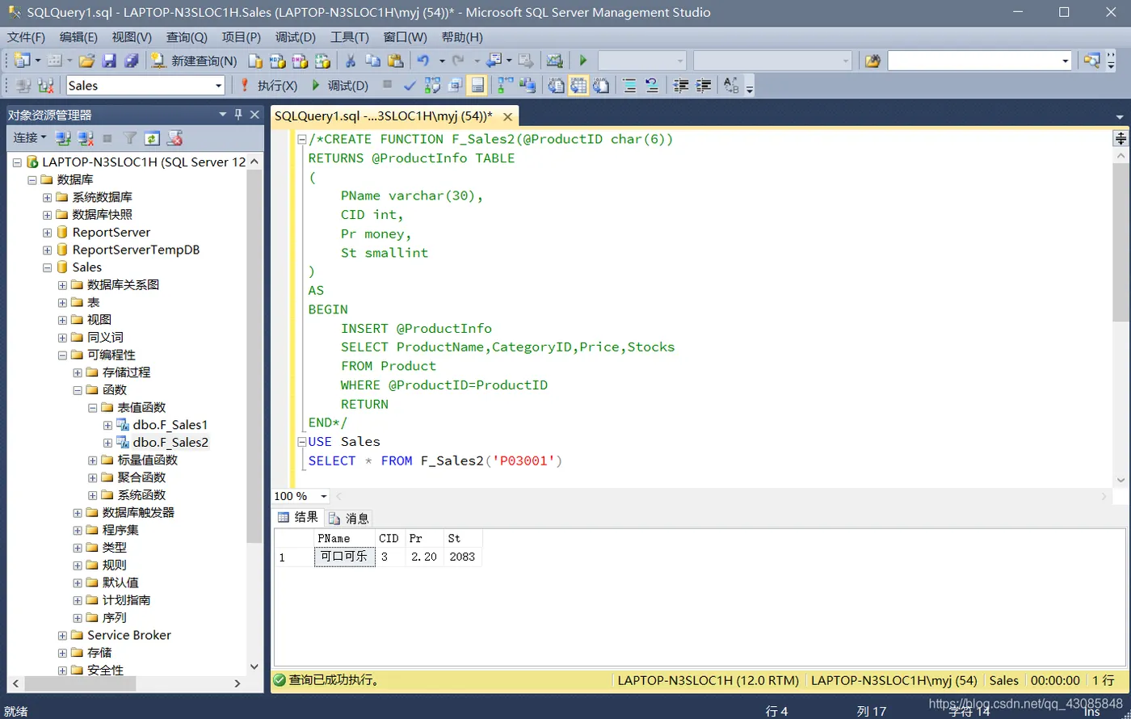This screenshot has width=1131, height=719.
Task: Click the Change Connection icon
Action: (x=45, y=86)
